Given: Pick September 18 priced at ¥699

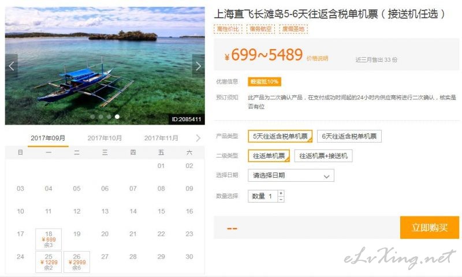Looking at the screenshot, I should [49, 239].
